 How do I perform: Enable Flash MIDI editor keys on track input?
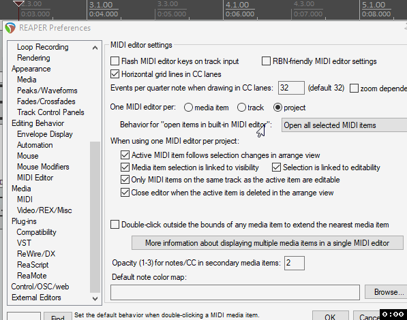(115, 61)
